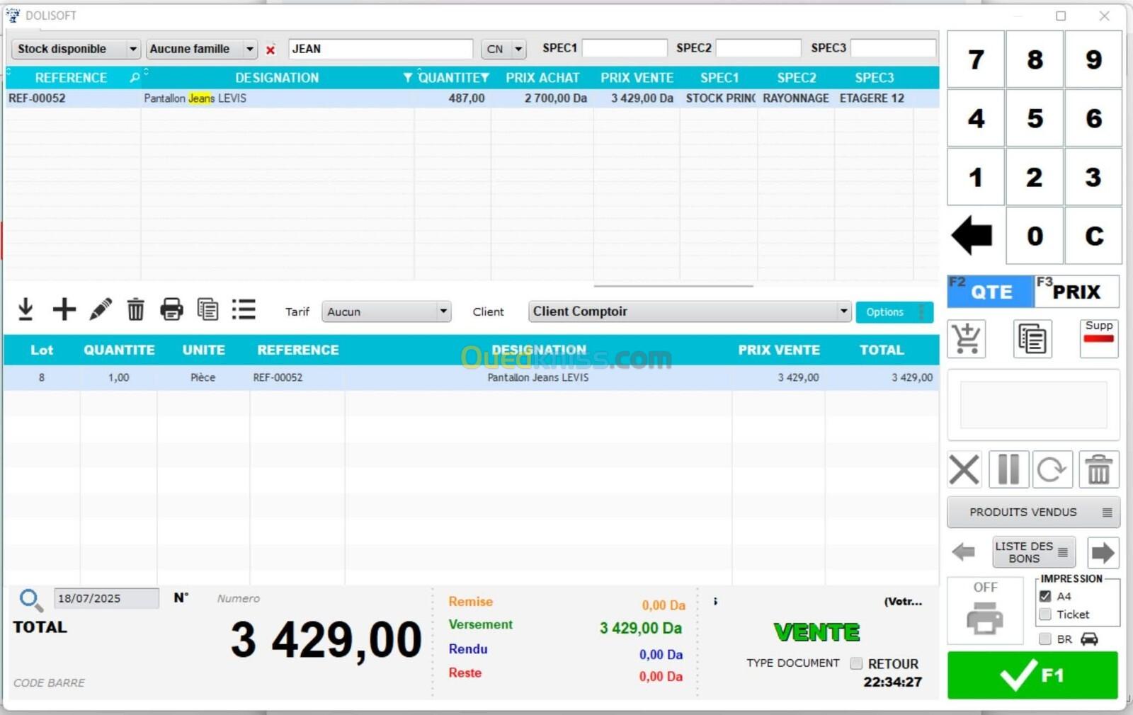This screenshot has width=1133, height=715.
Task: Click the bulleted list icon near Tarif
Action: 244,309
